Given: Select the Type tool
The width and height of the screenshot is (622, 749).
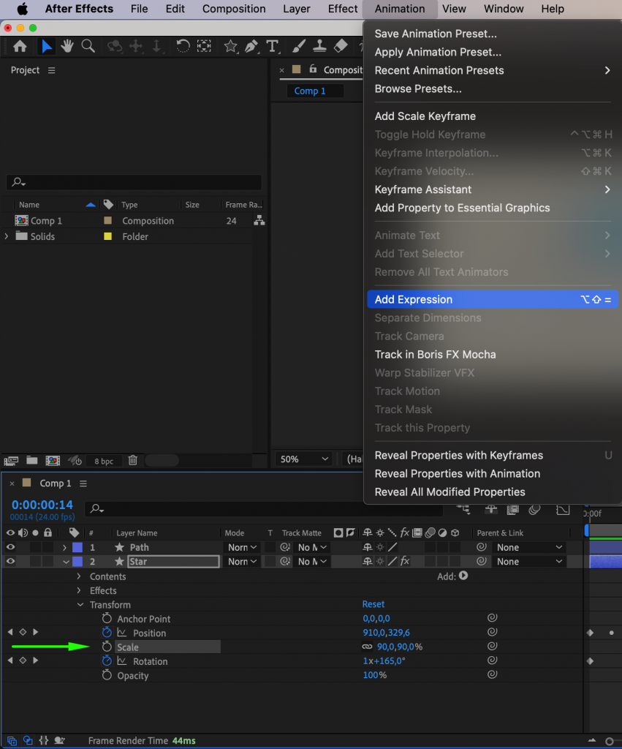Looking at the screenshot, I should [273, 46].
